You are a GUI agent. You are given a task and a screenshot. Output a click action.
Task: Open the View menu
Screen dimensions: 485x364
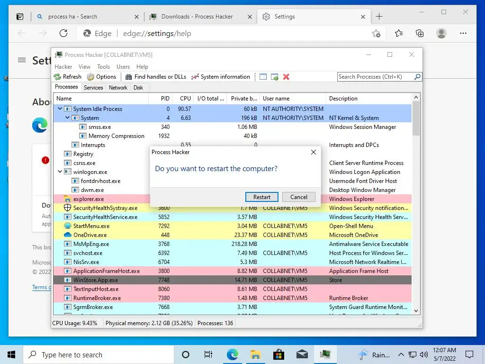click(x=84, y=67)
